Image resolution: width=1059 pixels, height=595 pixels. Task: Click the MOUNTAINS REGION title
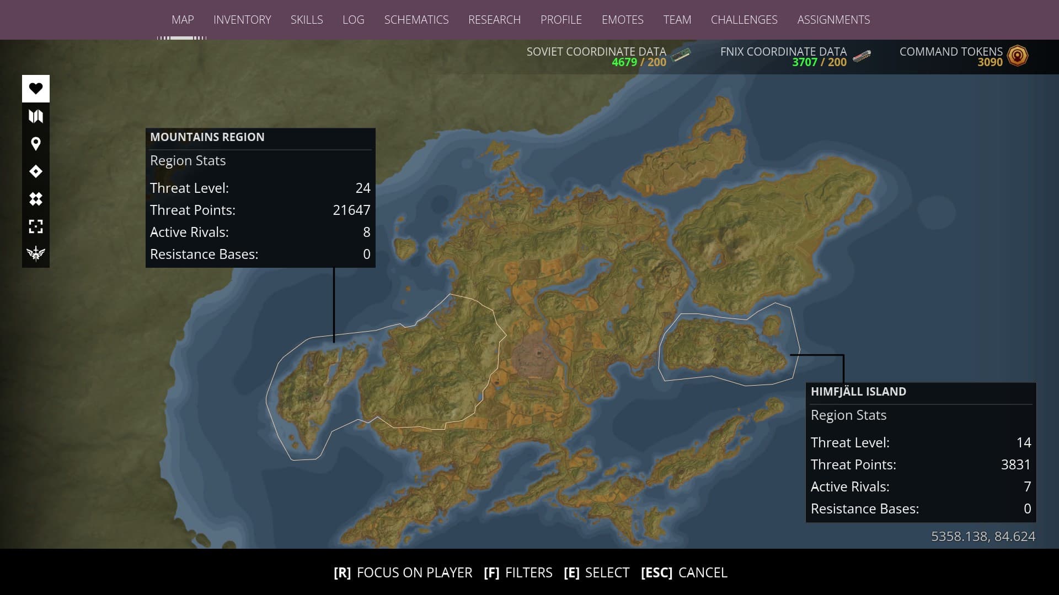tap(207, 137)
